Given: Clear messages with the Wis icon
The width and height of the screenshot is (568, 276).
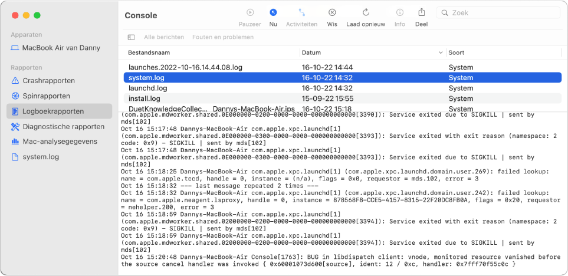Looking at the screenshot, I should (332, 12).
